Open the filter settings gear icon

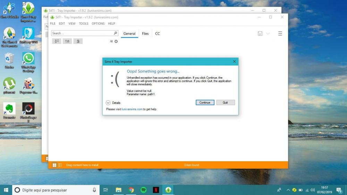pos(116,41)
